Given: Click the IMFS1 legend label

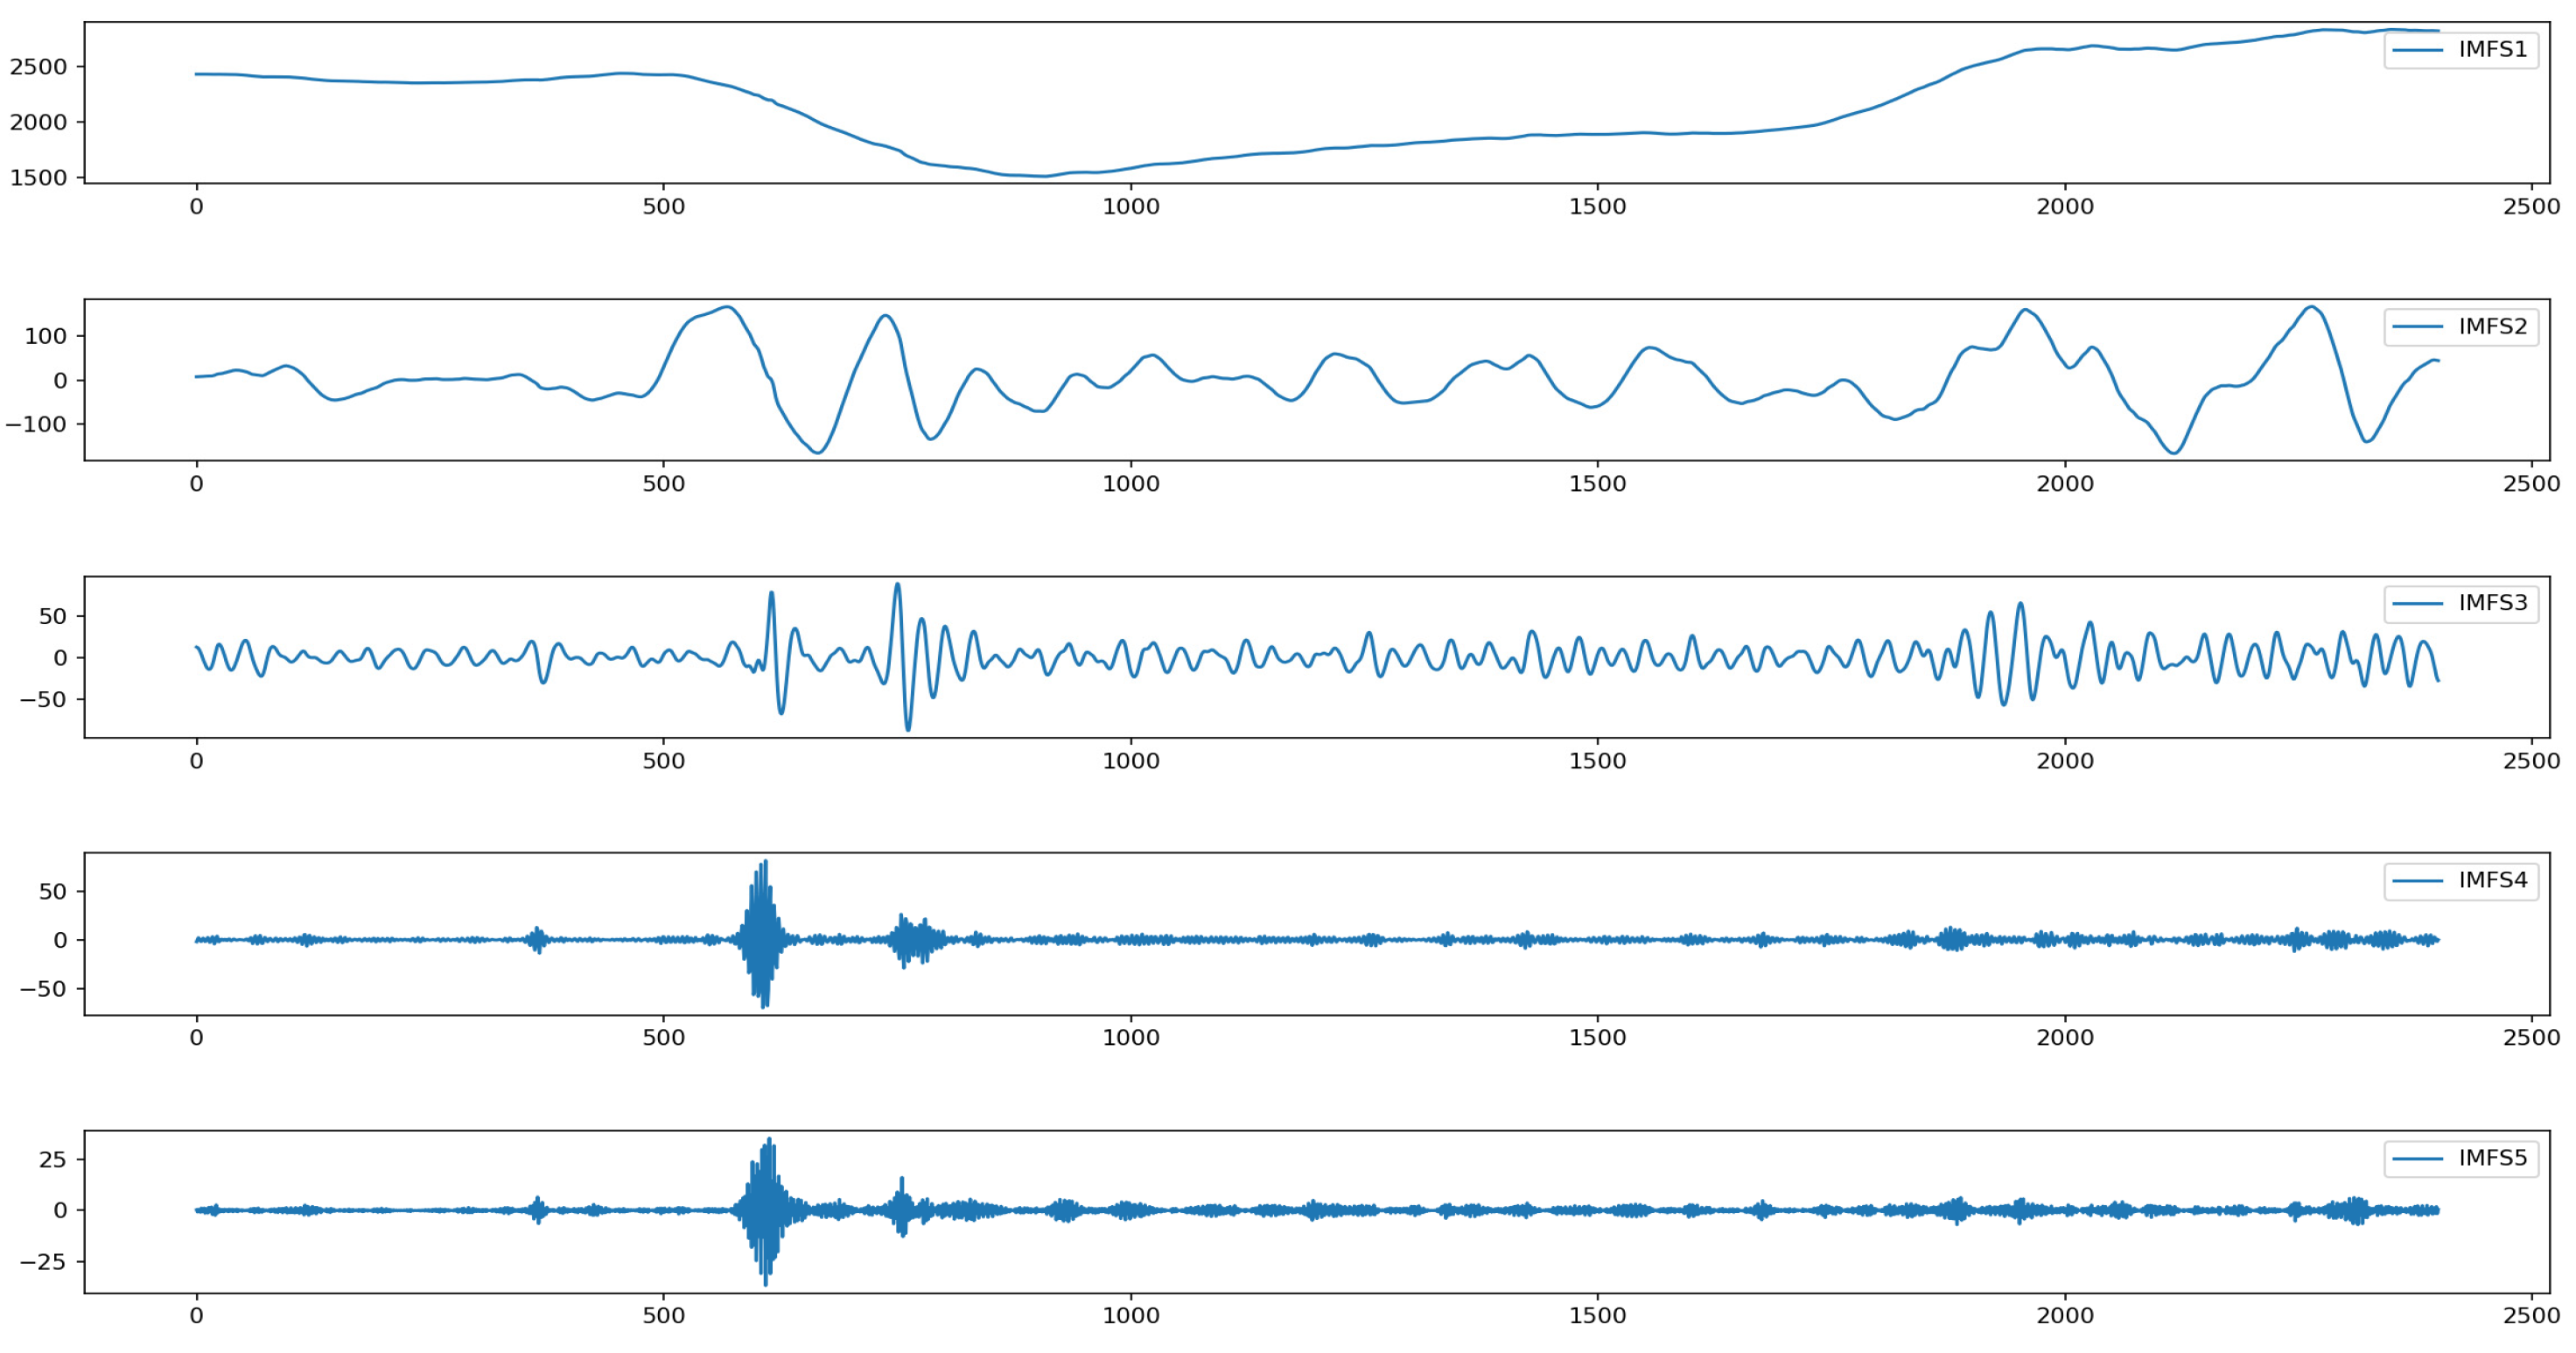Looking at the screenshot, I should click(2492, 49).
